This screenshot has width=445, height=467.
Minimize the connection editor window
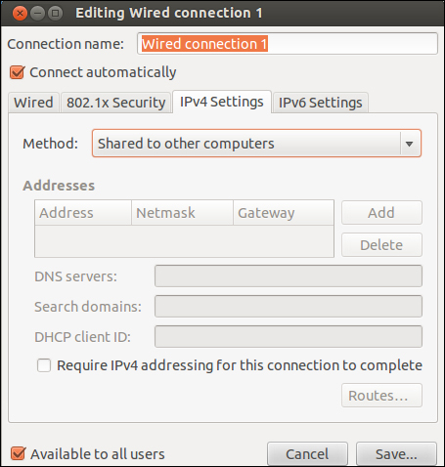click(37, 14)
